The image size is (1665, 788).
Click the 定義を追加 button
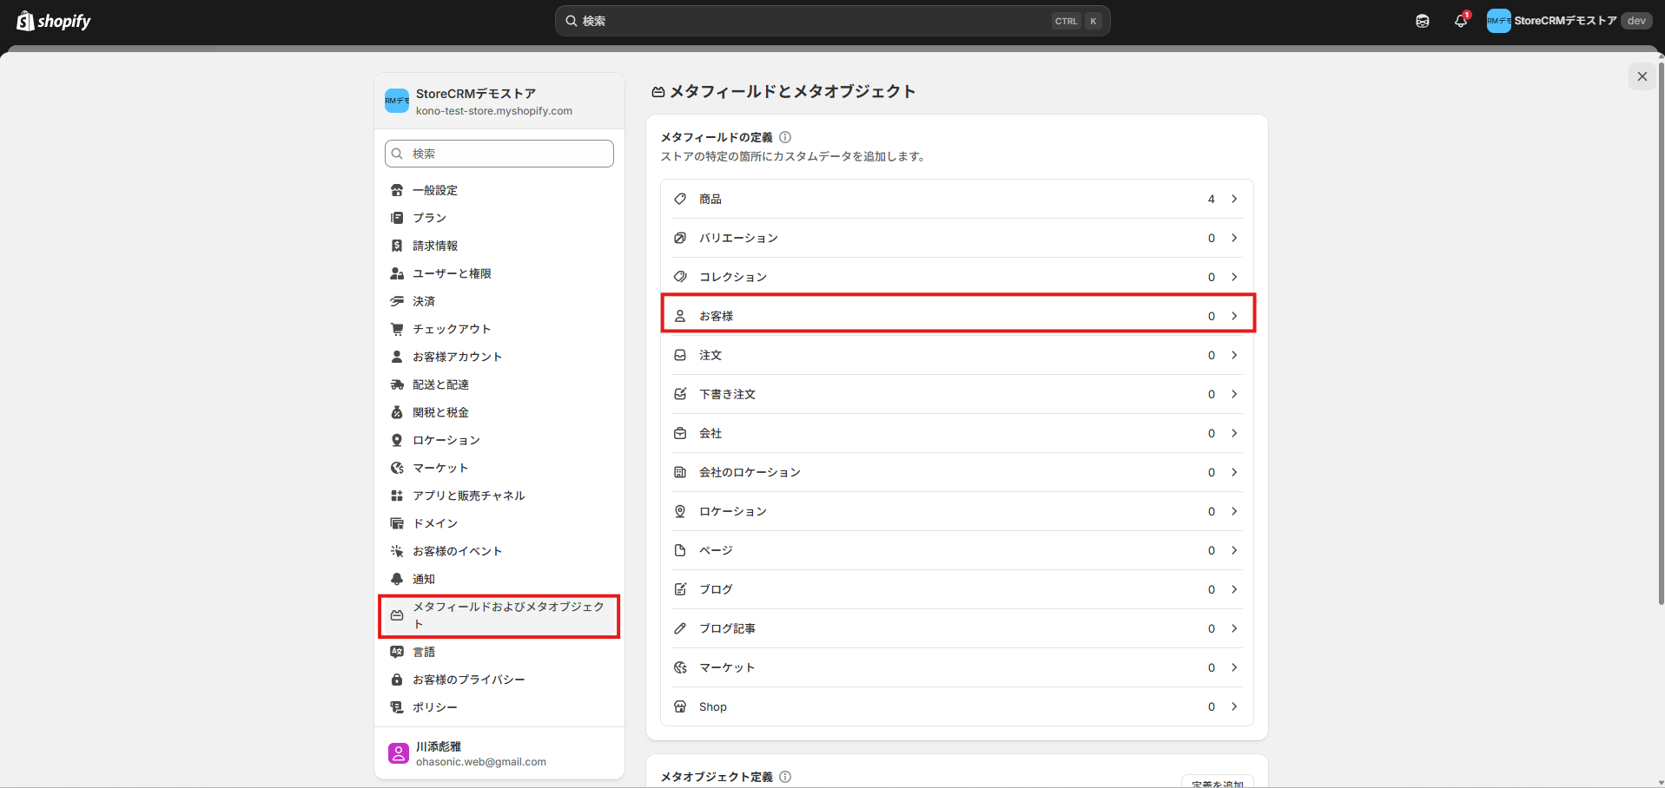[x=1217, y=782]
